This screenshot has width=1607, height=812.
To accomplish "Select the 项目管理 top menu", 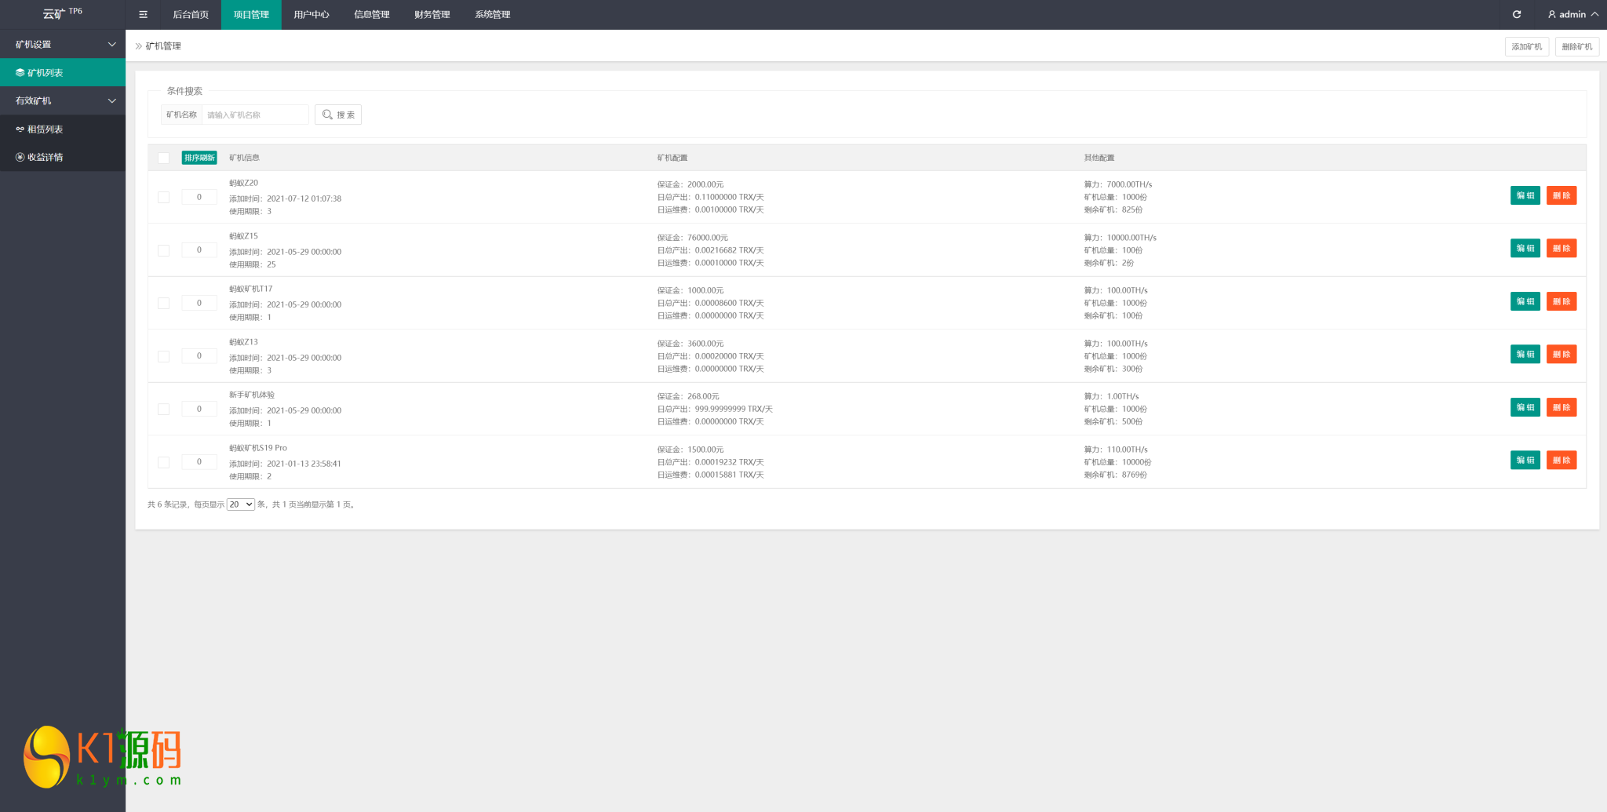I will tap(251, 14).
